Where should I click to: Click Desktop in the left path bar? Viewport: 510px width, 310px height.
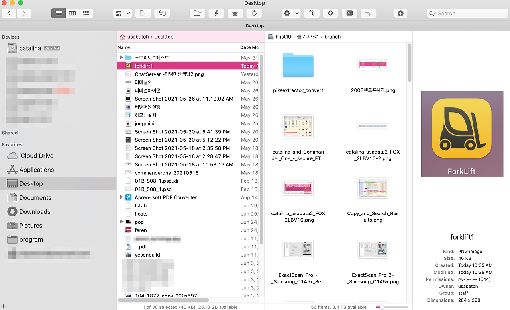(164, 37)
